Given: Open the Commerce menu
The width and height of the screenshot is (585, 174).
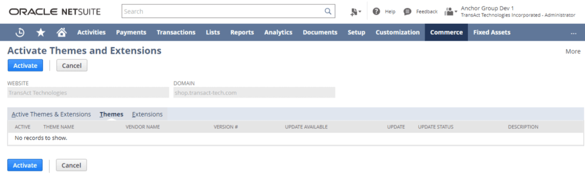Looking at the screenshot, I should pyautogui.click(x=446, y=32).
